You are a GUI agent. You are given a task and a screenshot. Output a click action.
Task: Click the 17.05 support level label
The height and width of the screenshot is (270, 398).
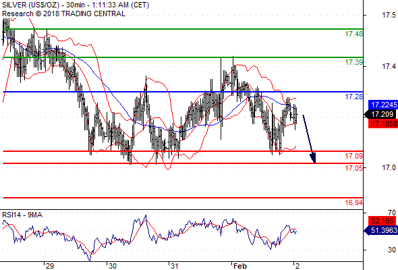[354, 168]
